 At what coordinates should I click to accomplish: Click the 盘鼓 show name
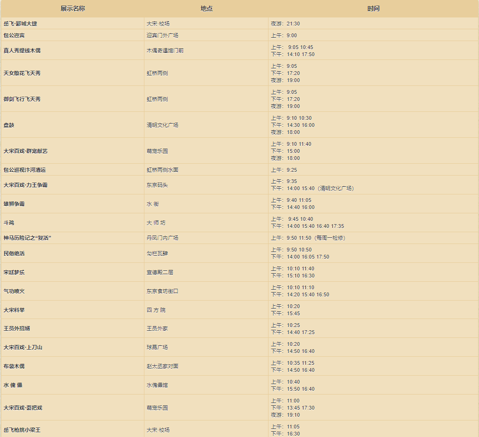9,125
